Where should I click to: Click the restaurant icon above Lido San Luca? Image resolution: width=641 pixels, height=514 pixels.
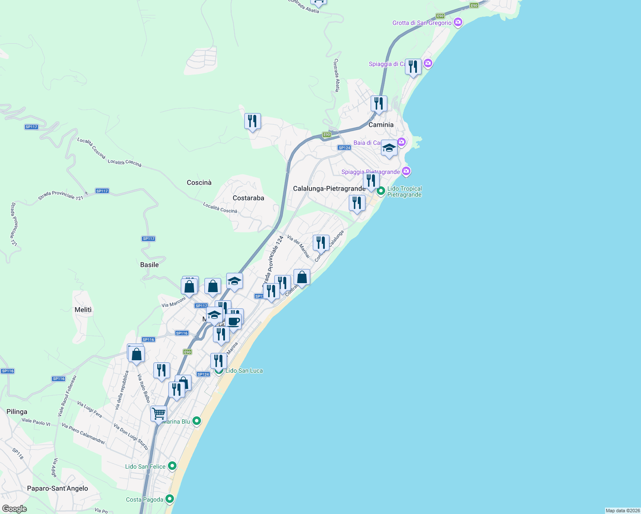pyautogui.click(x=219, y=360)
